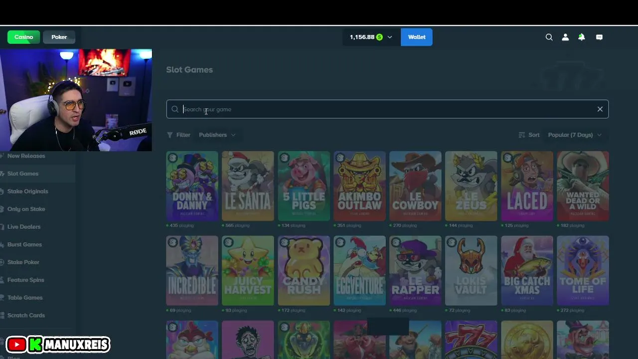Open the 5 Little Pigs slot
Image resolution: width=638 pixels, height=359 pixels.
click(x=304, y=186)
